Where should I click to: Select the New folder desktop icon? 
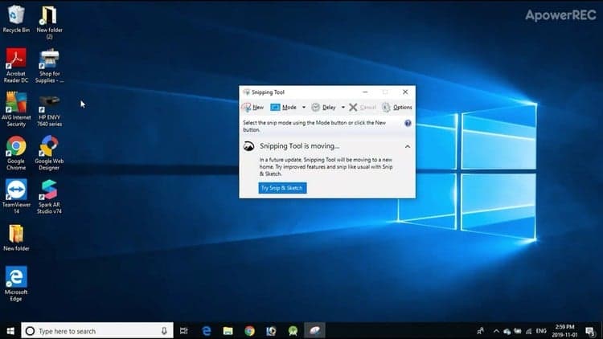coord(16,238)
